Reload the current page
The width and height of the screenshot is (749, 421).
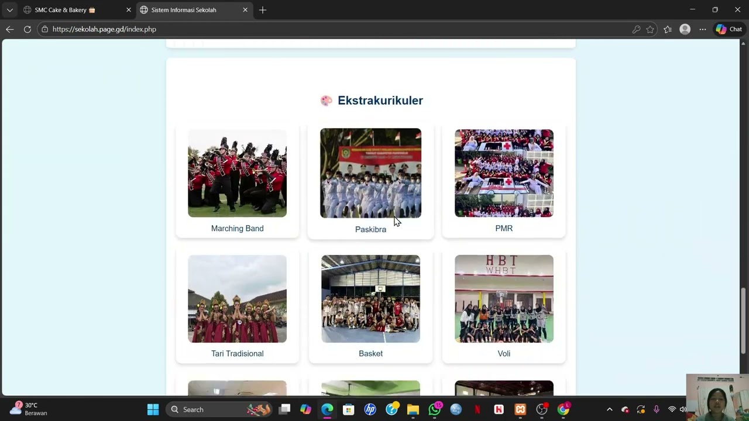pos(28,29)
